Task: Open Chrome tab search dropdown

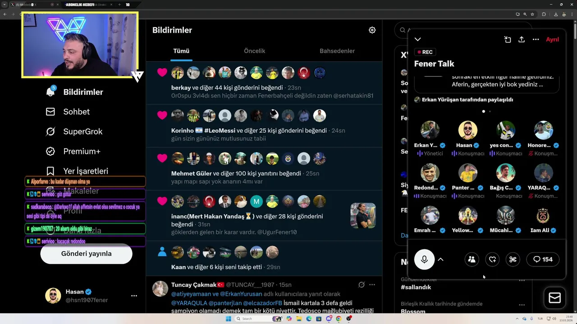Action: [5, 4]
